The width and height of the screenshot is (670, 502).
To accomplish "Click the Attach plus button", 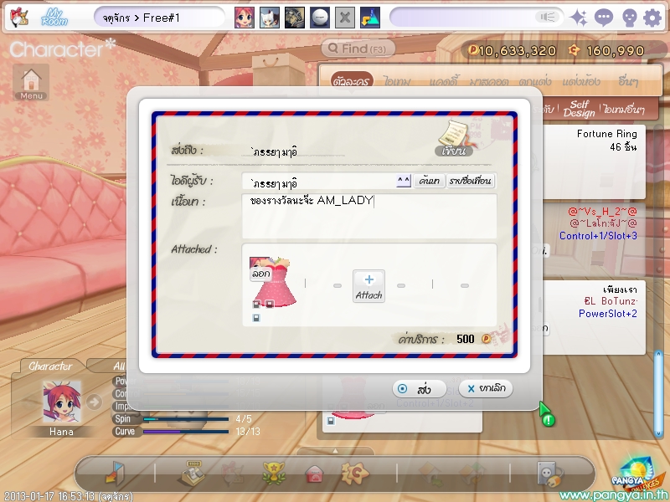I will pos(368,286).
